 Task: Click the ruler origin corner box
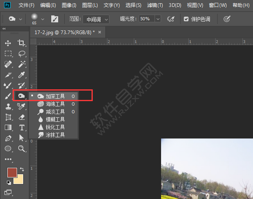click(x=33, y=41)
